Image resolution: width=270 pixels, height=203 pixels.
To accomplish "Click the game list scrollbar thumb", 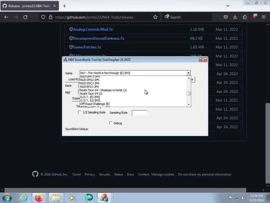I will pyautogui.click(x=189, y=93).
